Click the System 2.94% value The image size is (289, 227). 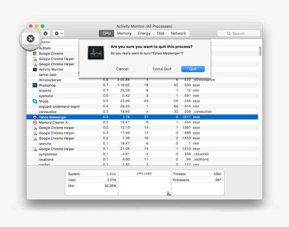(x=111, y=174)
